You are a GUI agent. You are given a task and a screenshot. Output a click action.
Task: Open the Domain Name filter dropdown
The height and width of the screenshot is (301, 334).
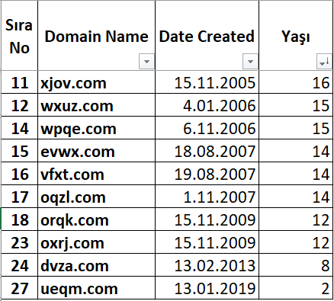point(146,61)
